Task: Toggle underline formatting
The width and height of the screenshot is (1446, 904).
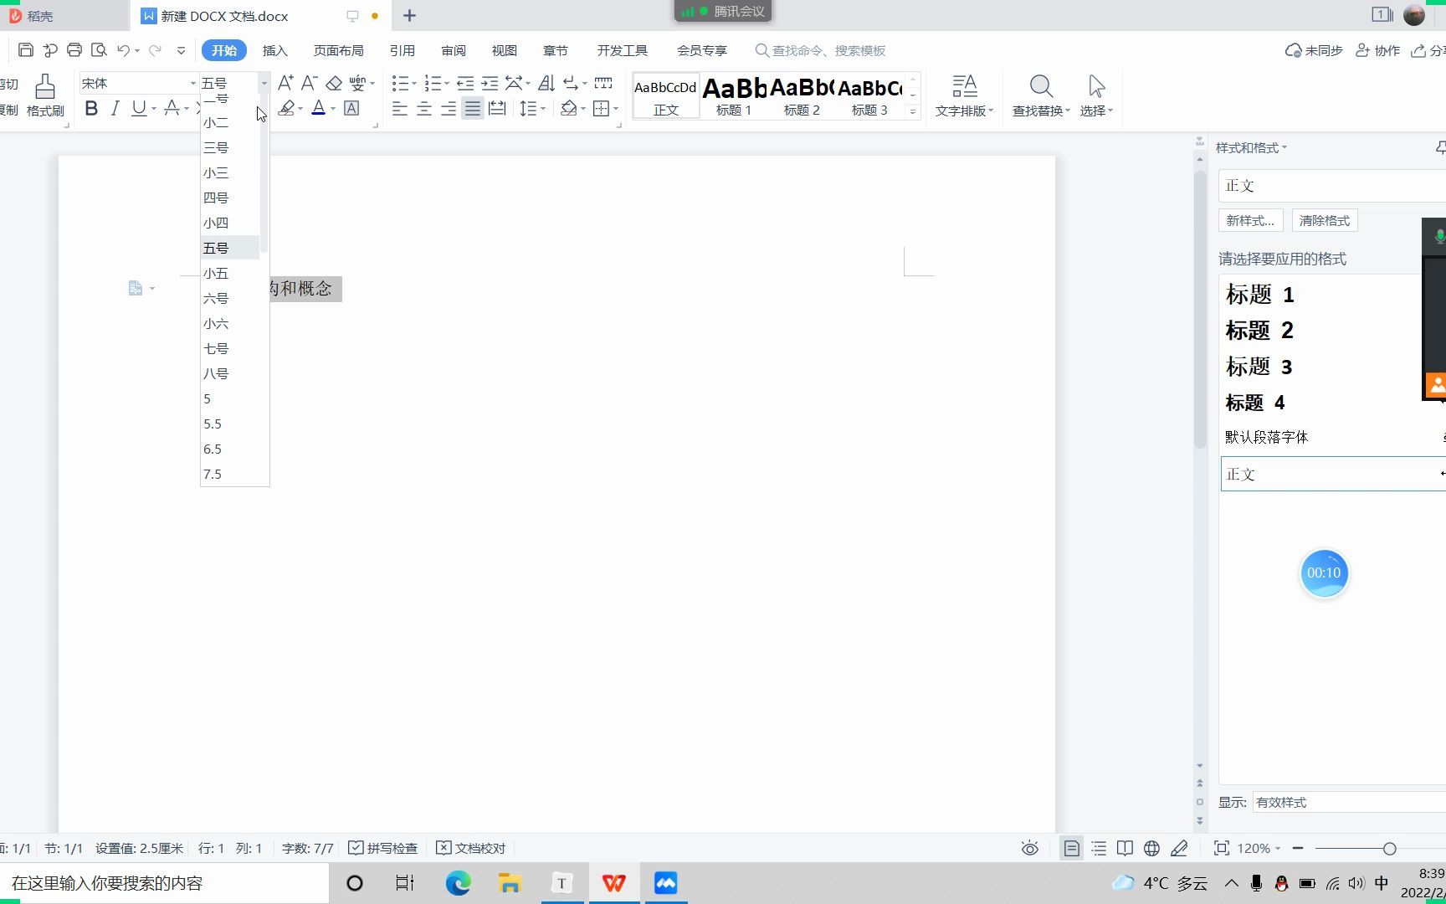Action: (139, 108)
